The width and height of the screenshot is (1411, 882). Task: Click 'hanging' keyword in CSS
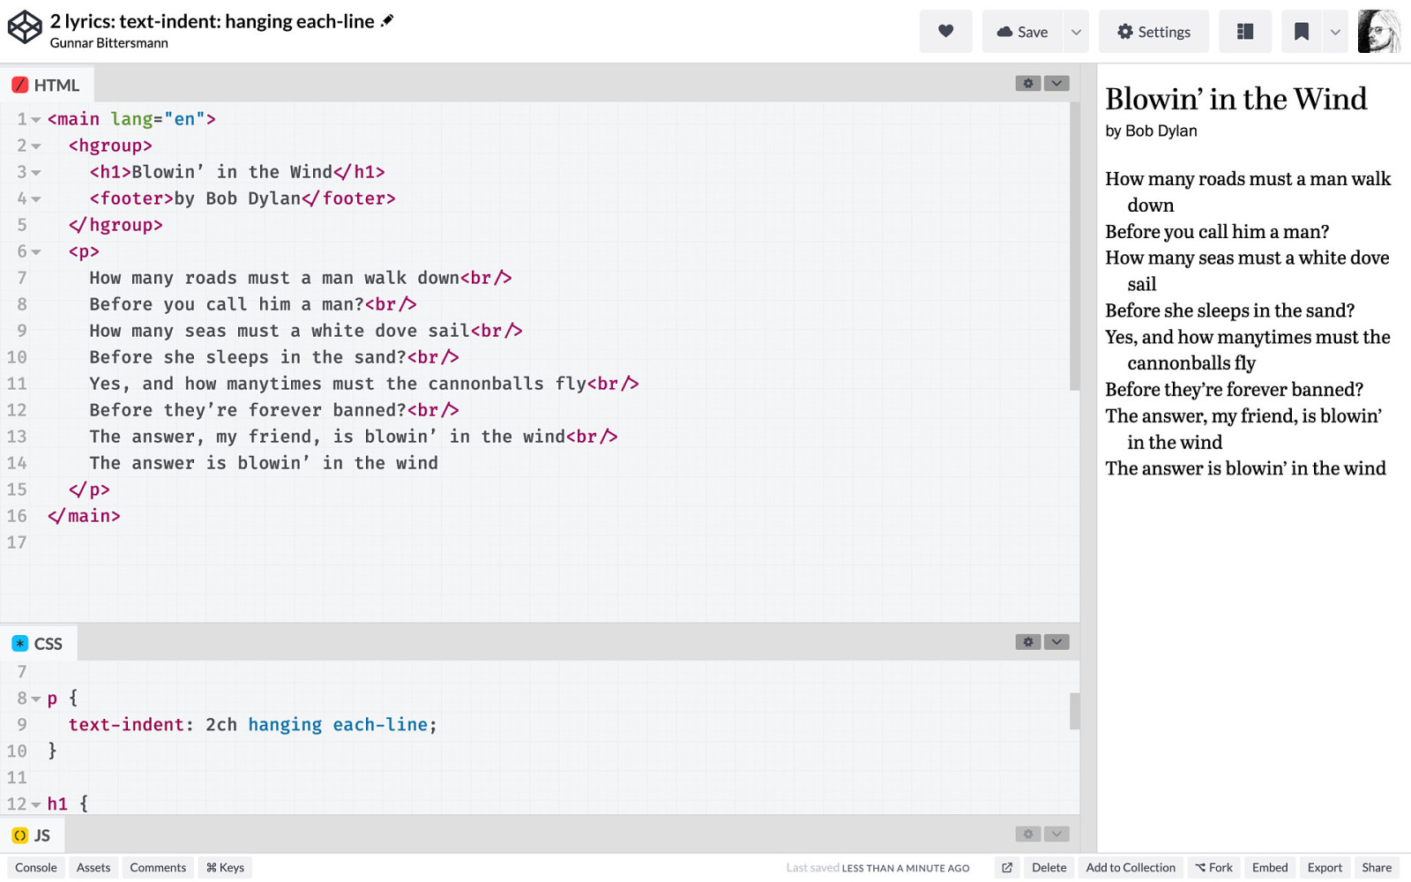point(285,725)
